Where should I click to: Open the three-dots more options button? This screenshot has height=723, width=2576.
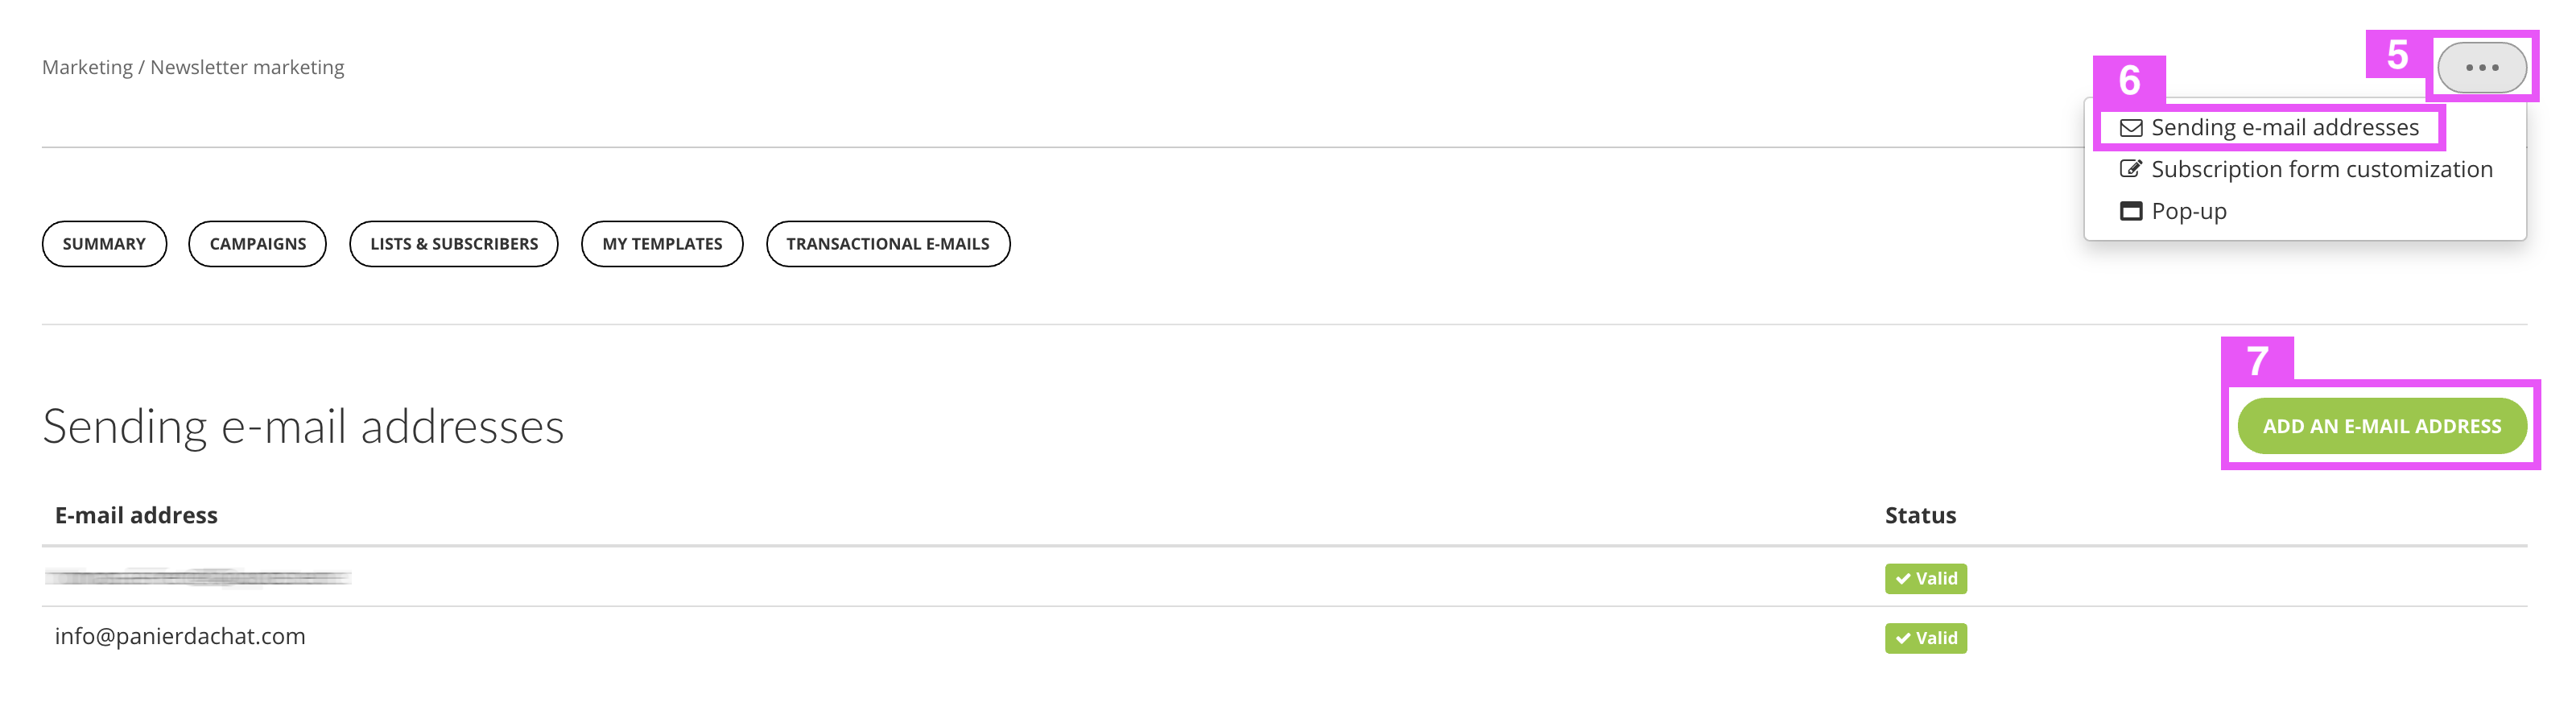[x=2481, y=67]
